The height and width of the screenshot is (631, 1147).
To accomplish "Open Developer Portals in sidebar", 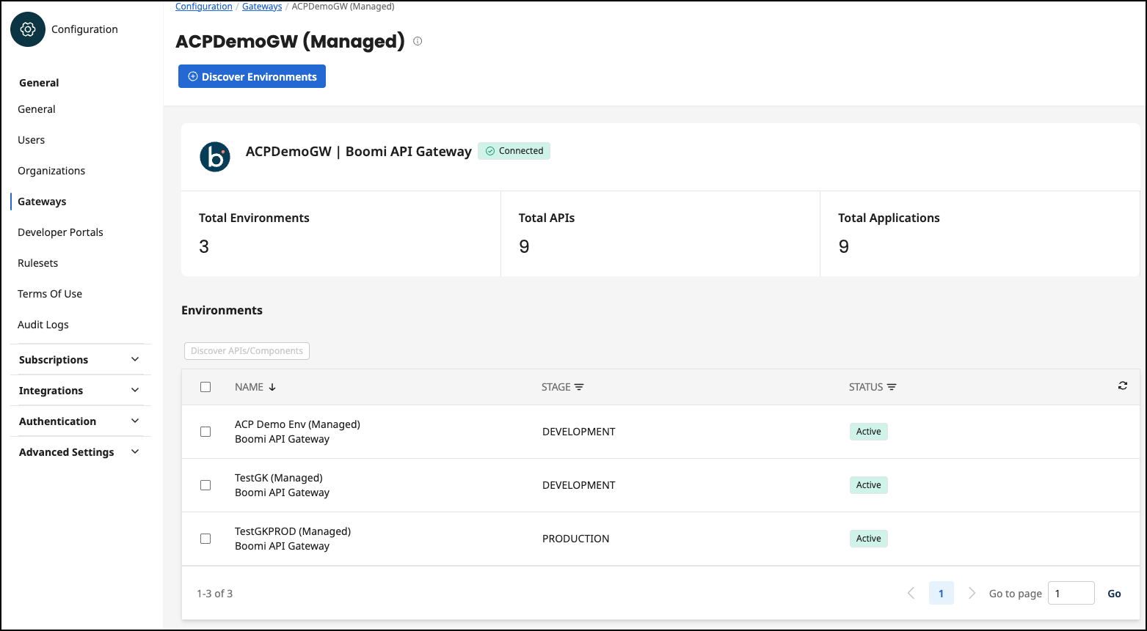I will pyautogui.click(x=60, y=232).
